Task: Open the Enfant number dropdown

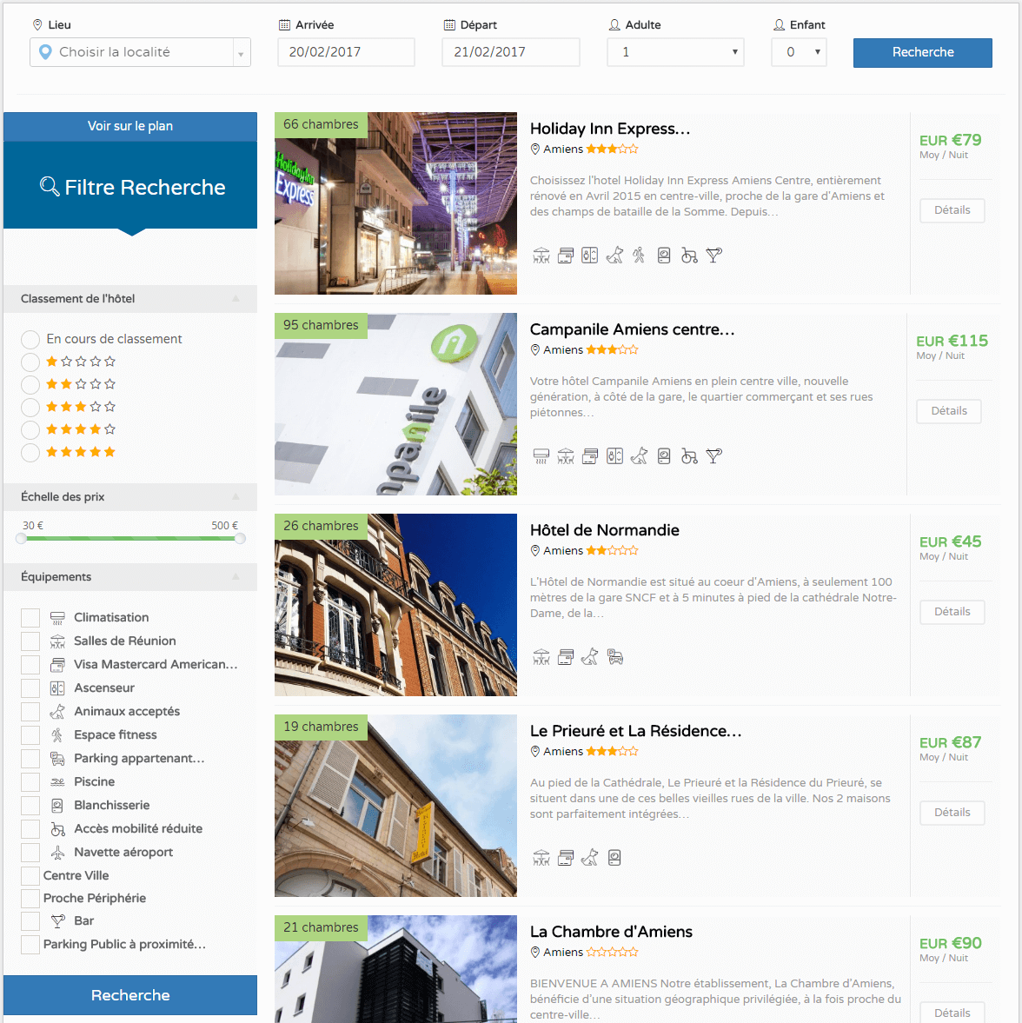Action: point(799,52)
